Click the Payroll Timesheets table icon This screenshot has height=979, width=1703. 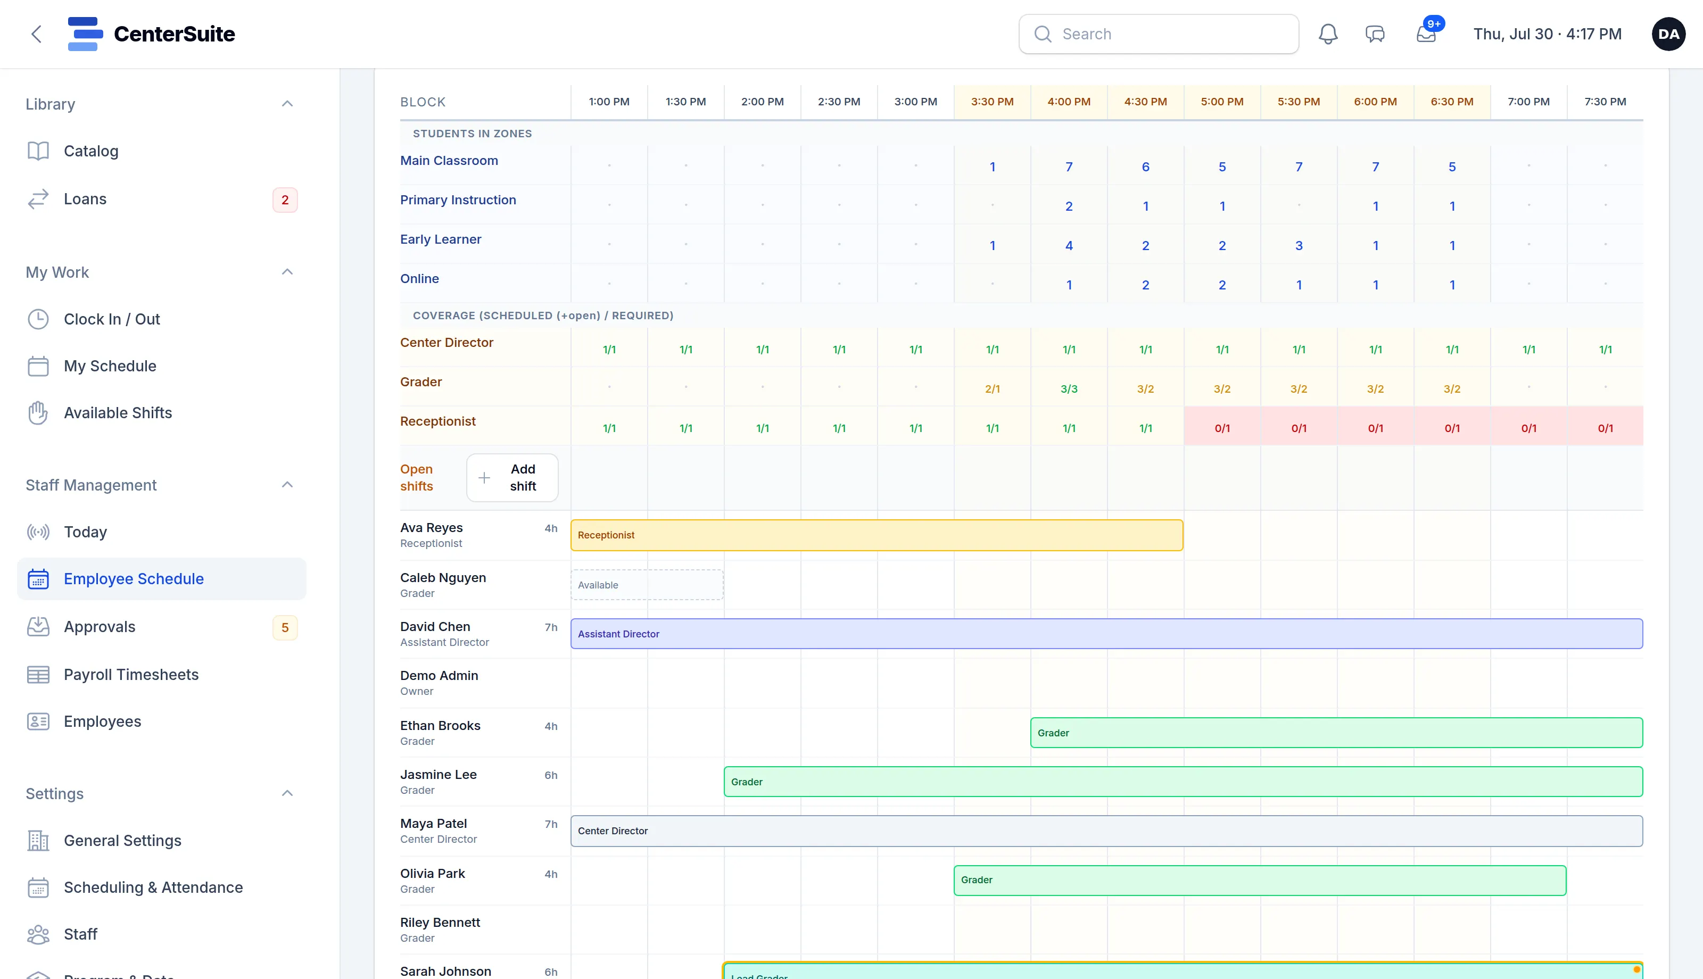pyautogui.click(x=38, y=675)
